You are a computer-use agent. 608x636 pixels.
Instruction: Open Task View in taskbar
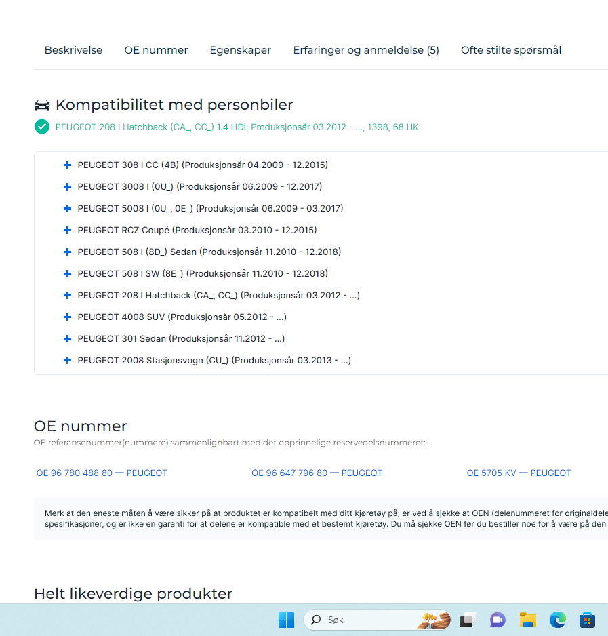(x=468, y=620)
